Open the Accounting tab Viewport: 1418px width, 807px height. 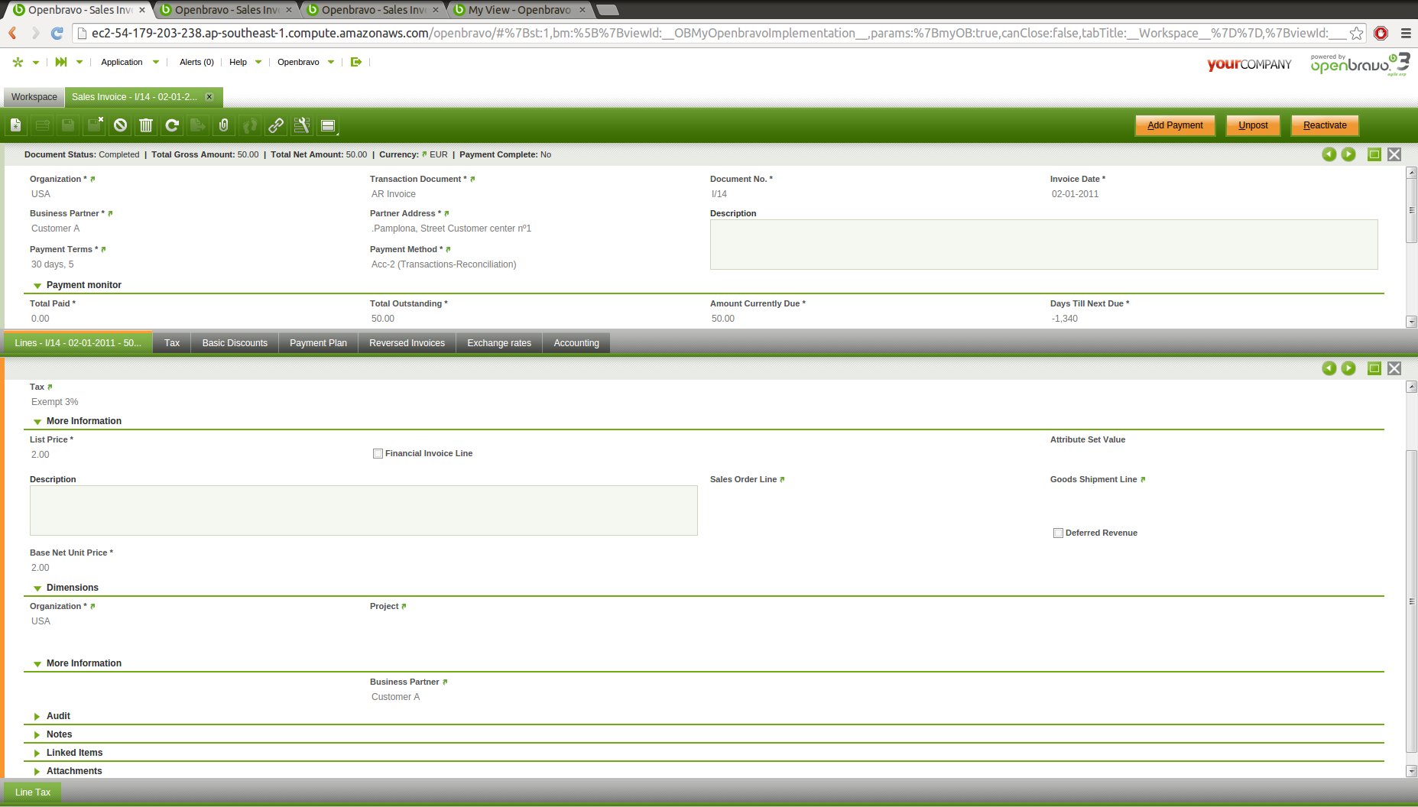tap(576, 343)
